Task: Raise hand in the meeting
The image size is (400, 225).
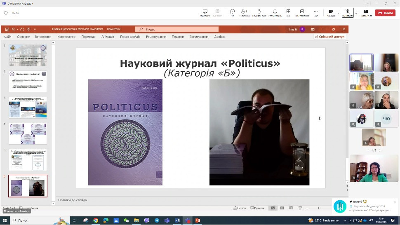Action: [x=259, y=12]
